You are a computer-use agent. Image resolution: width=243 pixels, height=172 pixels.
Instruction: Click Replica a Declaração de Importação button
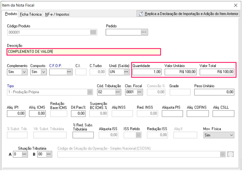coord(188,14)
